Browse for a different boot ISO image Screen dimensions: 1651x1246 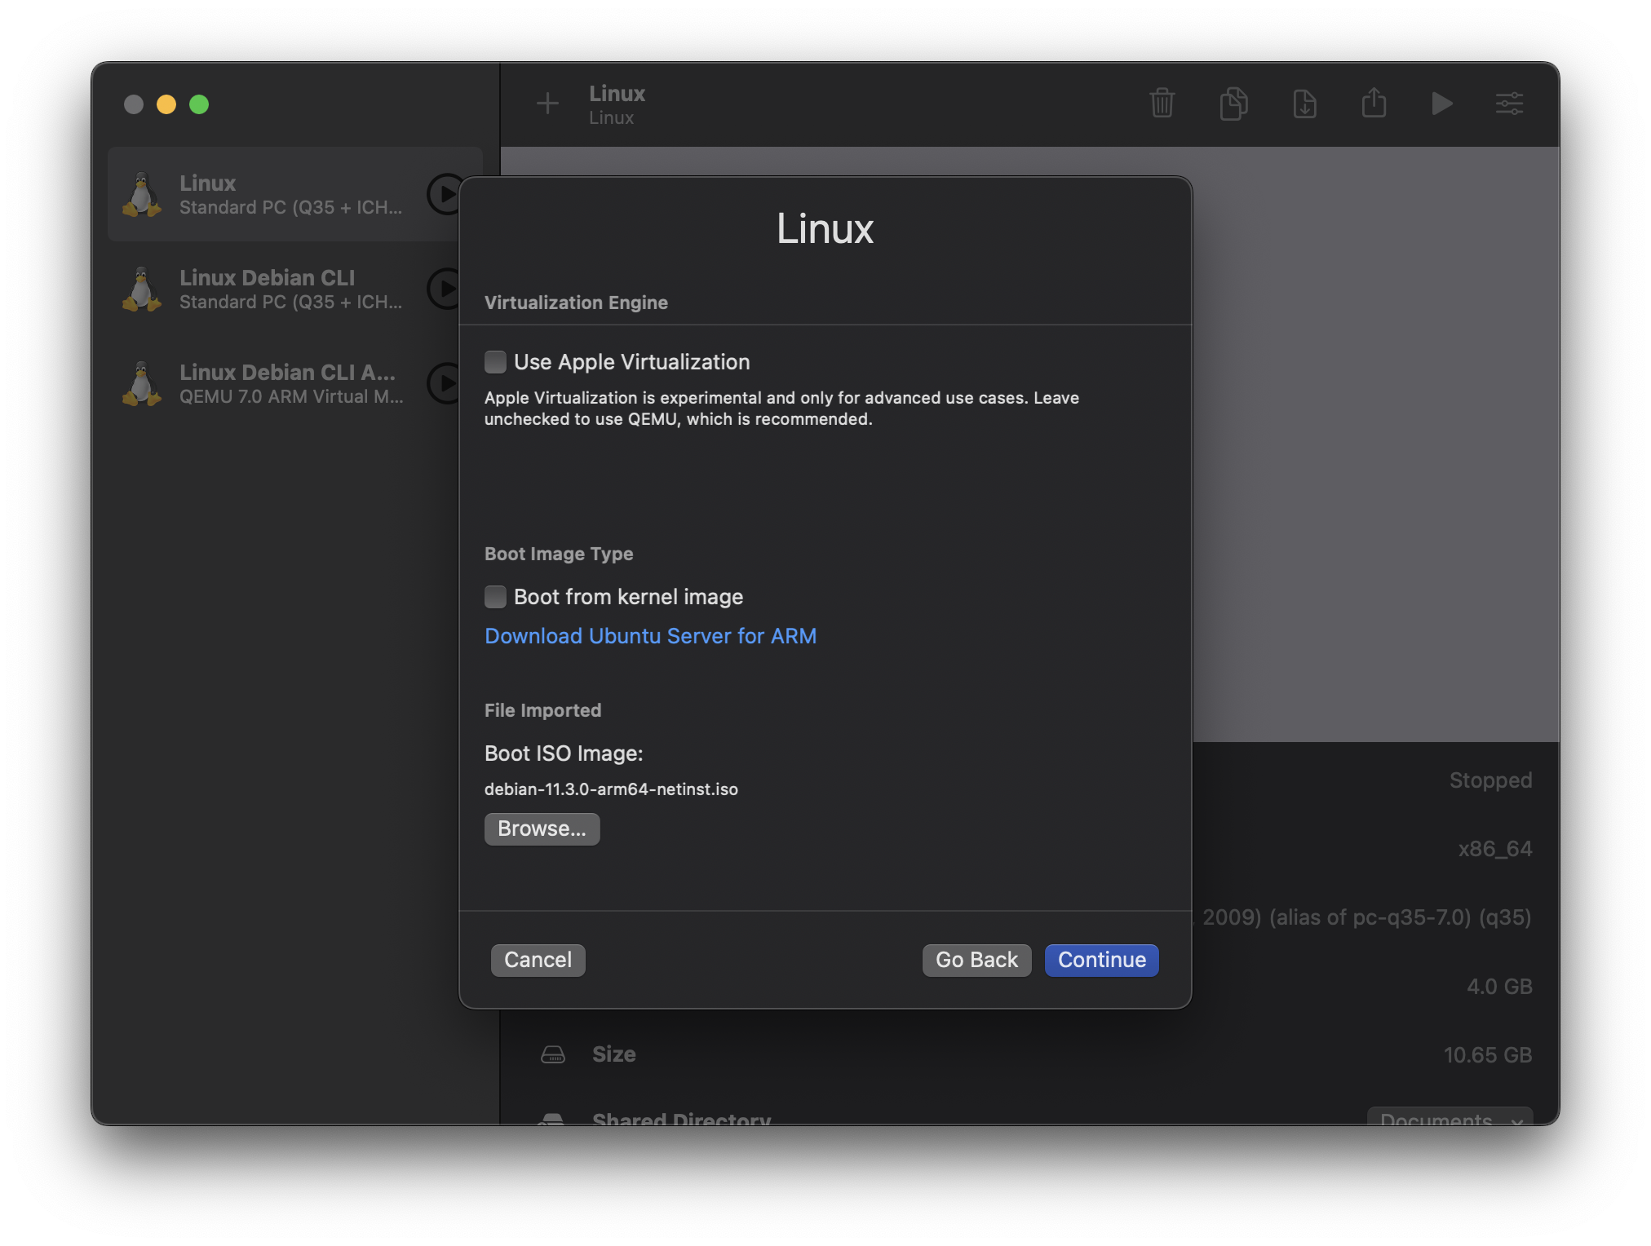pos(542,828)
